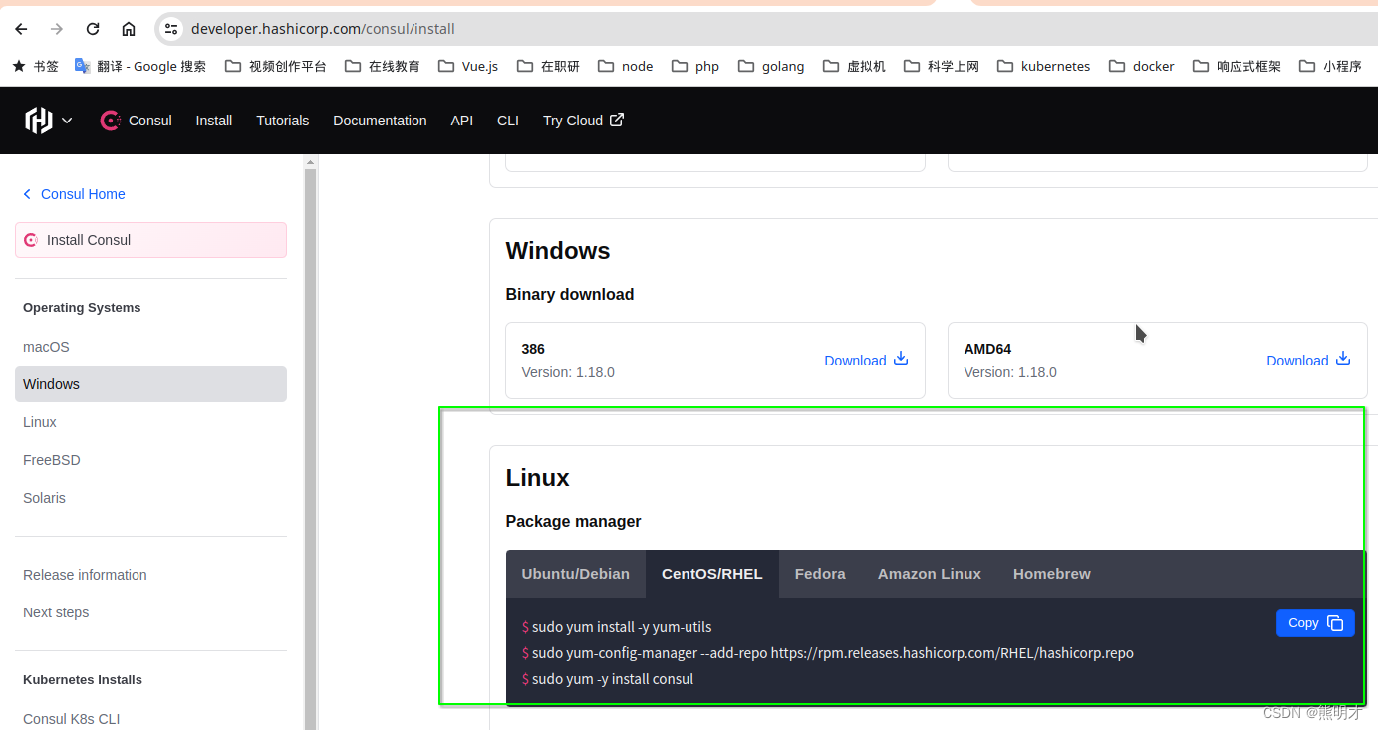Switch to Ubuntu/Debian tab
Image resolution: width=1378 pixels, height=730 pixels.
[x=576, y=574]
